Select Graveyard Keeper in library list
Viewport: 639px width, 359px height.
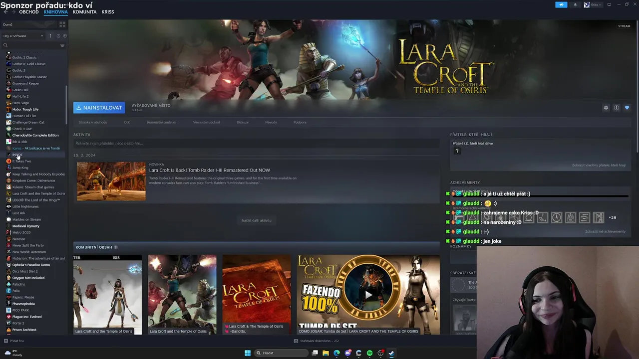(x=25, y=83)
